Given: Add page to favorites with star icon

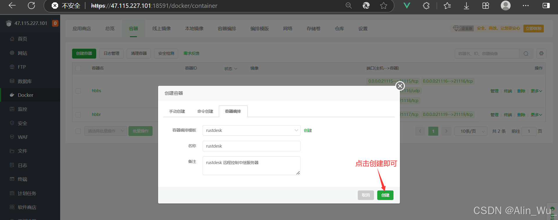Looking at the screenshot, I should 383,6.
